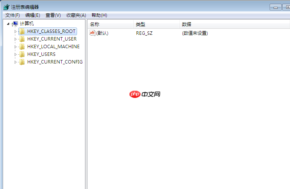Expand the HKEY_USERS key
Screen dimensions: 290x189
pos(16,54)
